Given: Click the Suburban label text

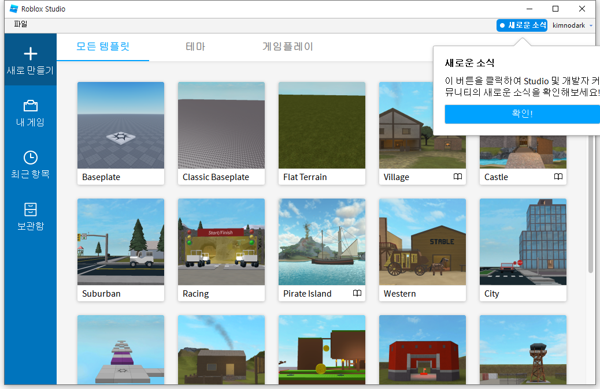Looking at the screenshot, I should click(101, 293).
